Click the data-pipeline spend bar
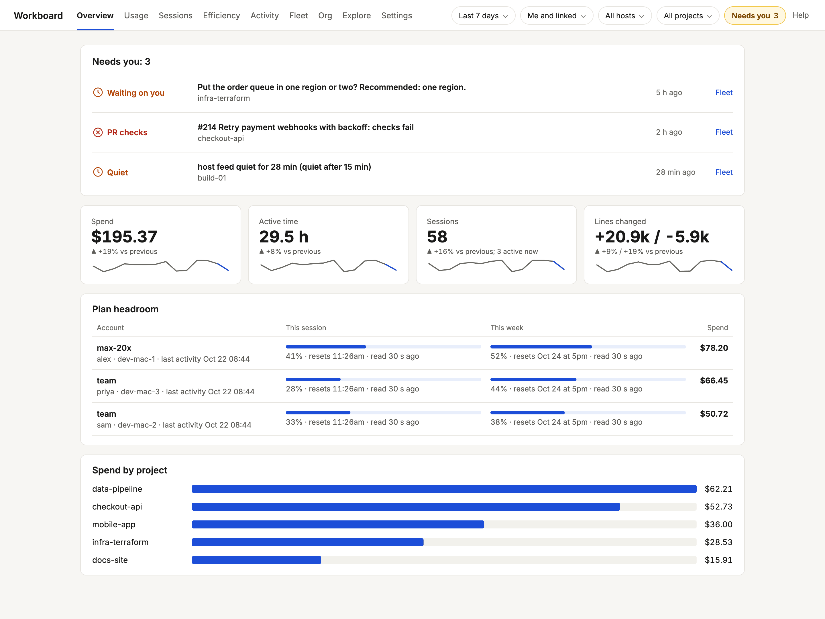The image size is (825, 619). pos(444,489)
